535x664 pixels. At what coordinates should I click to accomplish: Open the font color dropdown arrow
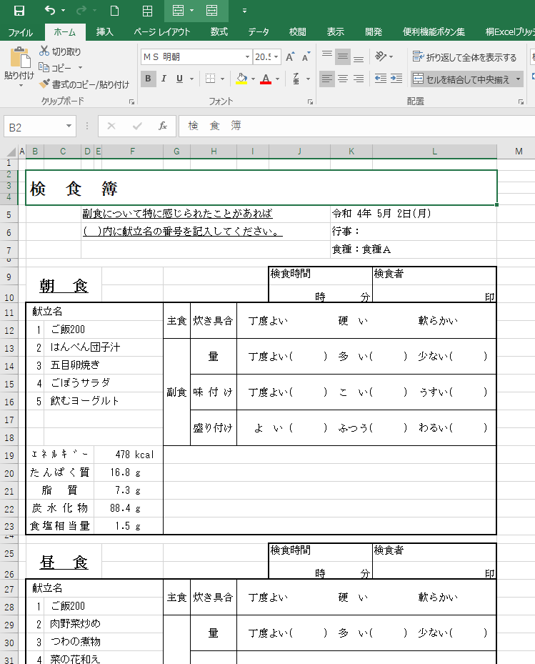pos(278,79)
